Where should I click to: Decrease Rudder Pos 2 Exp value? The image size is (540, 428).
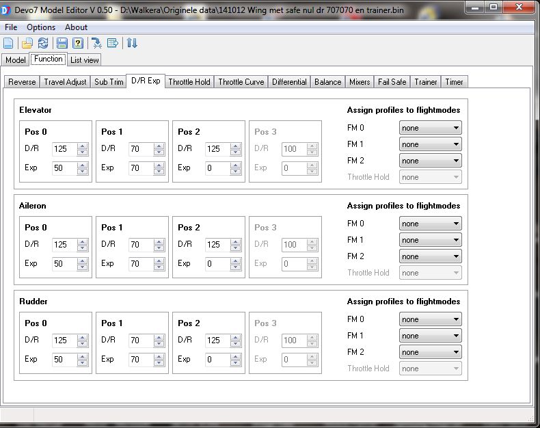(236, 363)
